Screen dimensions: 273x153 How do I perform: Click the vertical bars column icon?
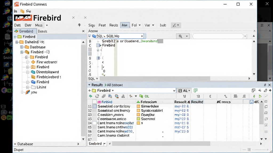coord(244,96)
